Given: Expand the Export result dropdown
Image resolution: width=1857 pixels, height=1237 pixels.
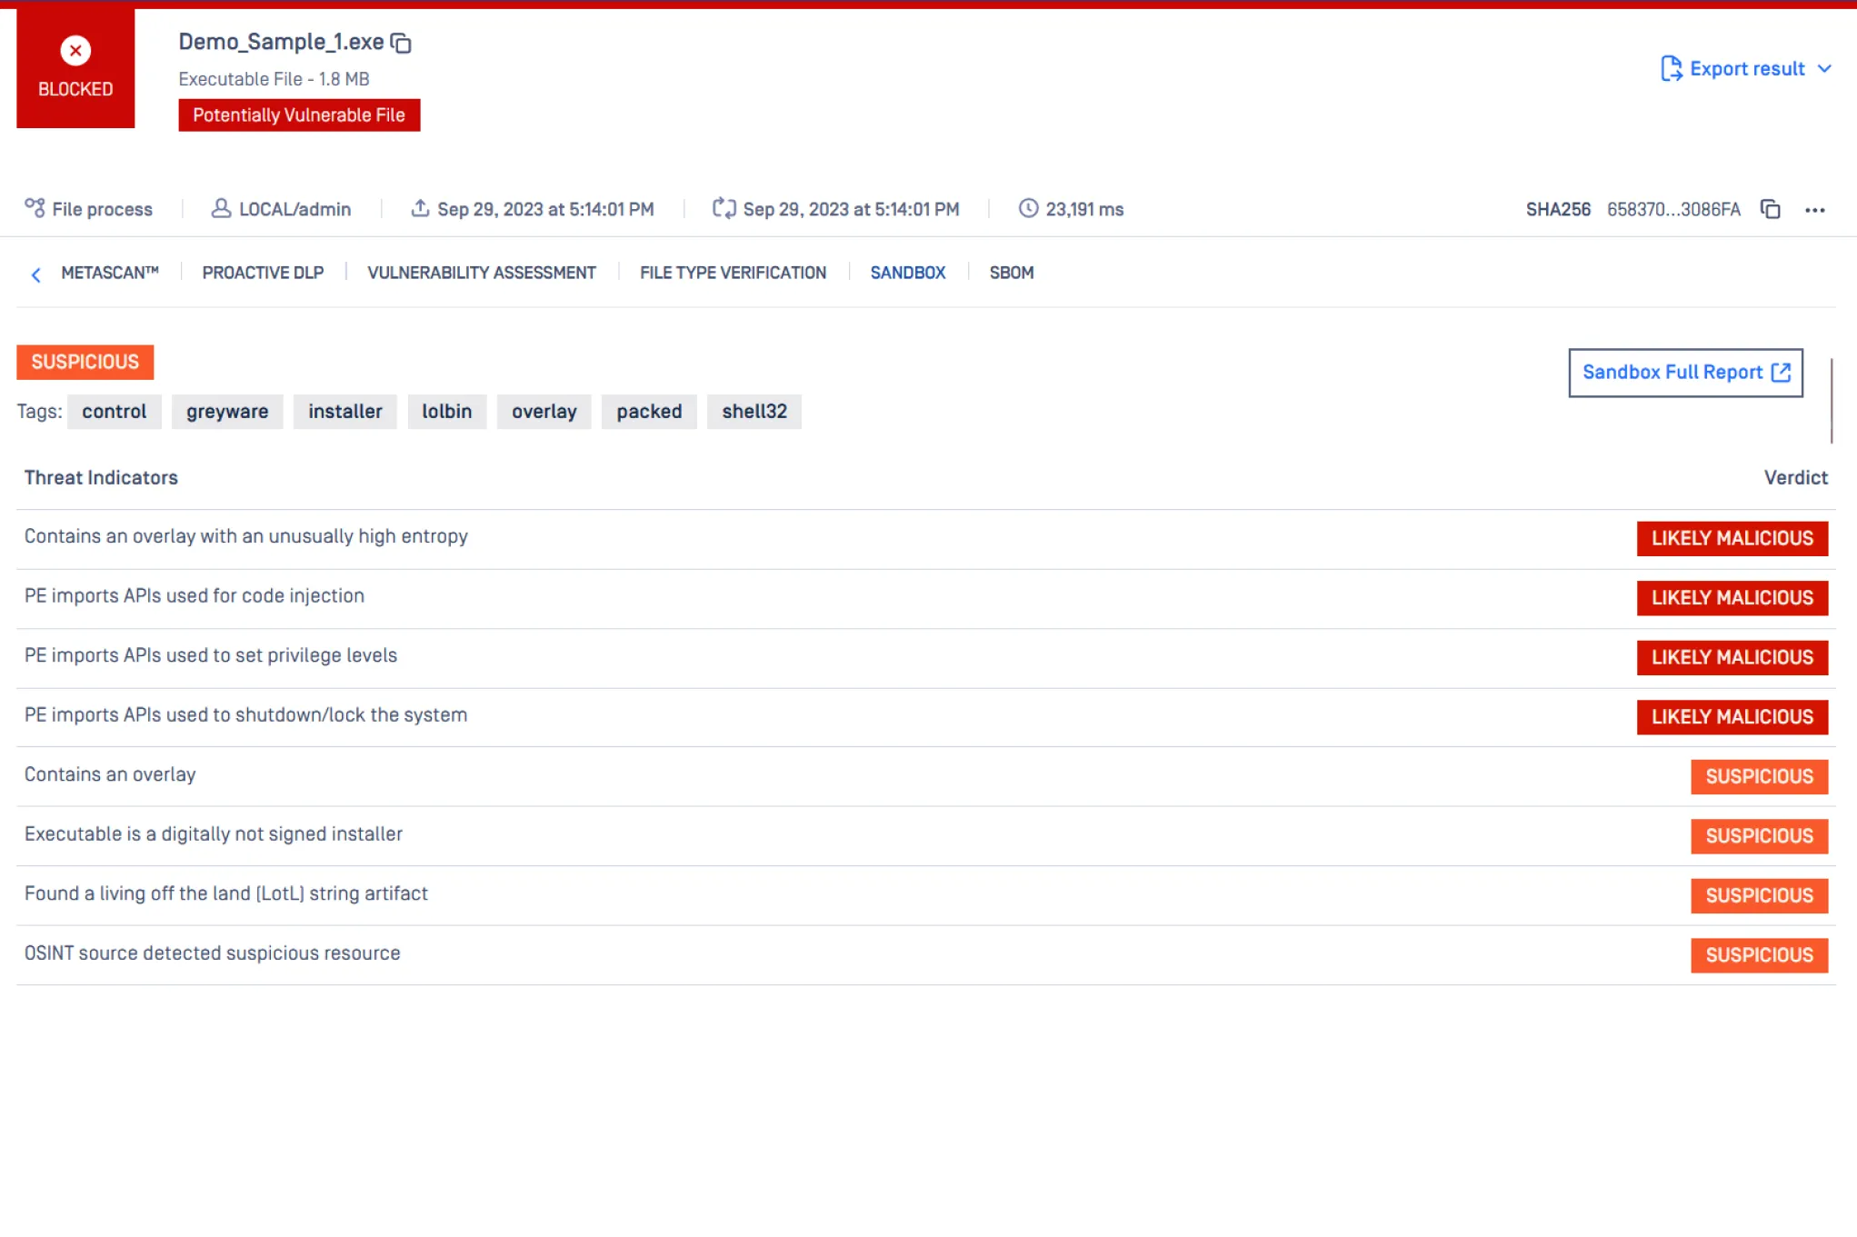Looking at the screenshot, I should coord(1824,69).
